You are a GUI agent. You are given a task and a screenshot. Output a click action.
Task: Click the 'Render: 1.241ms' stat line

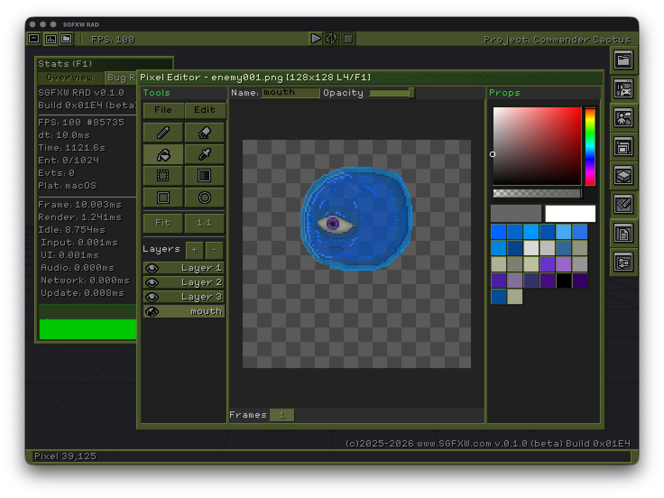click(80, 217)
